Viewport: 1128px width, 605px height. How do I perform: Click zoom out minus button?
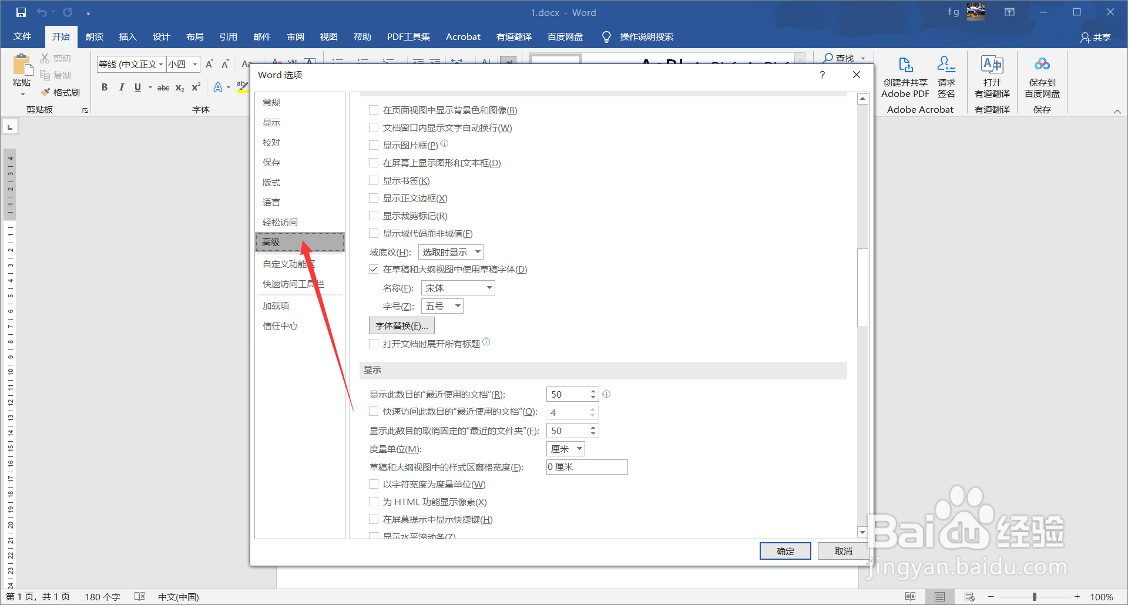click(x=991, y=597)
